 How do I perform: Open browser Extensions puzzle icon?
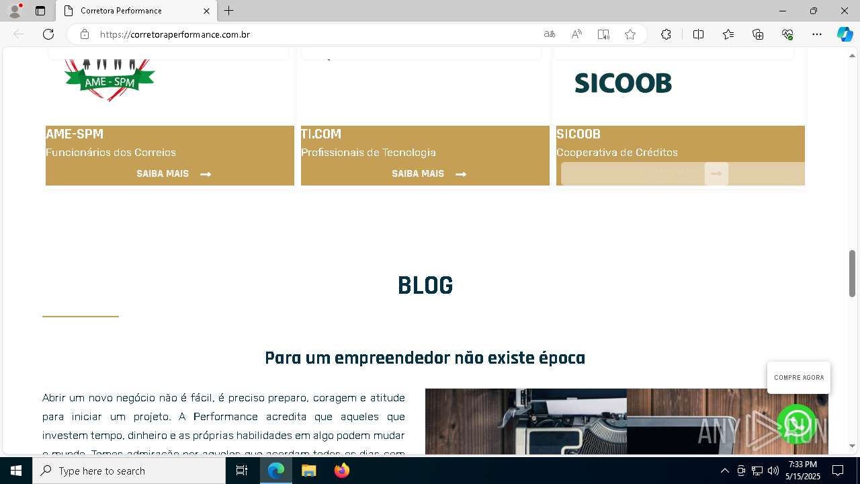(666, 34)
